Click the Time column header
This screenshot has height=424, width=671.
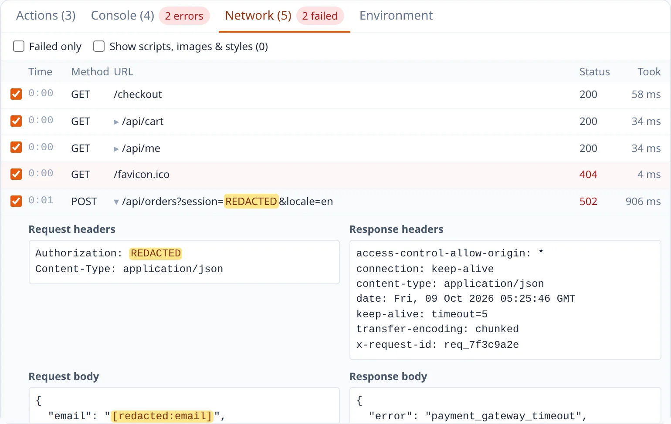[41, 72]
